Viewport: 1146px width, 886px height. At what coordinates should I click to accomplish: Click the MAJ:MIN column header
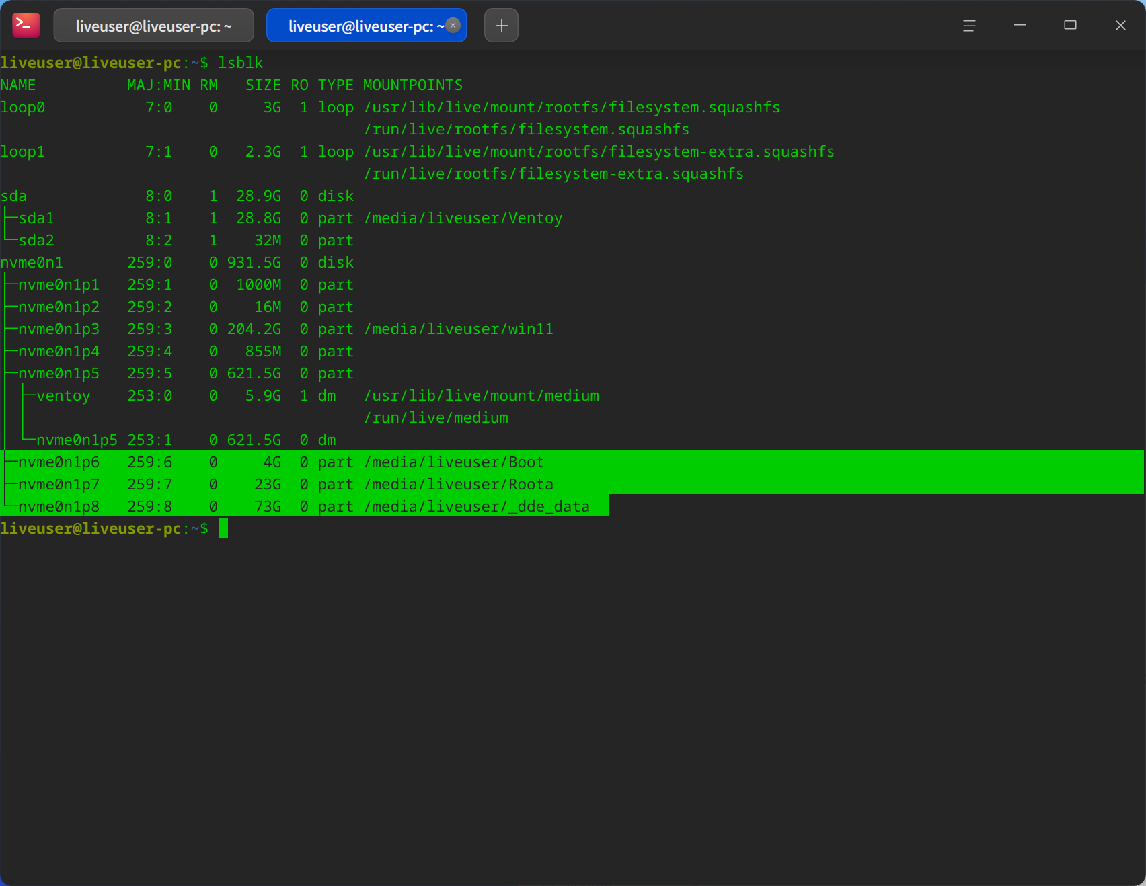click(x=159, y=85)
